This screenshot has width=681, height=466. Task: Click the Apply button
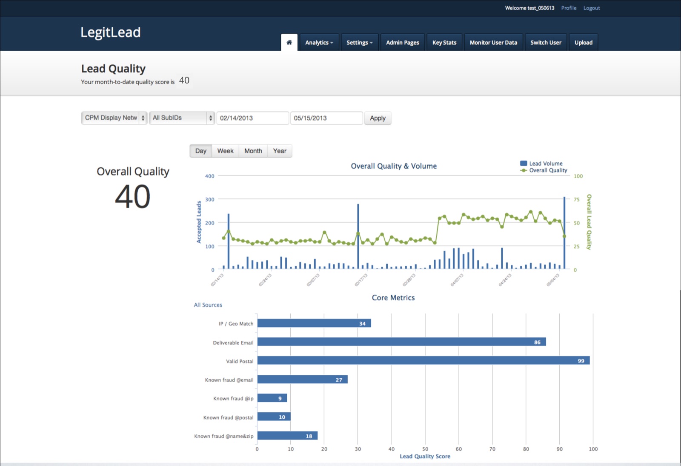click(x=378, y=118)
